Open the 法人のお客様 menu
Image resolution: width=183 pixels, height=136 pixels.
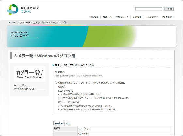tap(152, 17)
